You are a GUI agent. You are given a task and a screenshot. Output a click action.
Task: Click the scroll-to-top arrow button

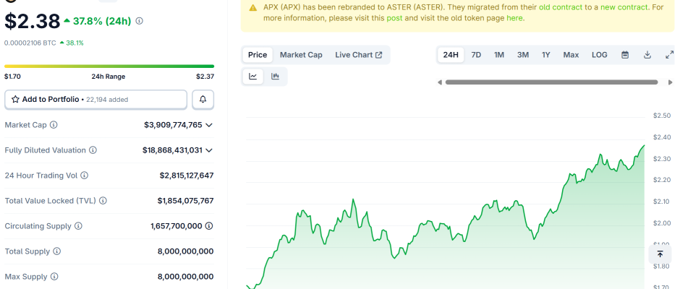(x=660, y=254)
